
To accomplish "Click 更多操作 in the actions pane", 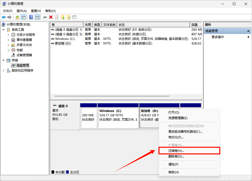I will click(x=218, y=37).
